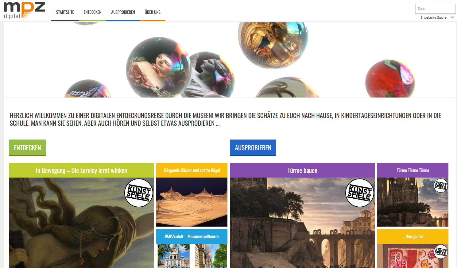Click Kunstspiele badge on Loreley image
The image size is (457, 268).
[139, 193]
